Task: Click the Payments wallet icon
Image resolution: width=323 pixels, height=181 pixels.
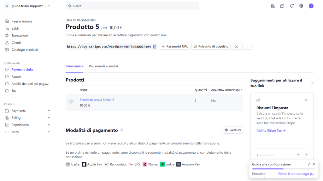Action: (7, 111)
